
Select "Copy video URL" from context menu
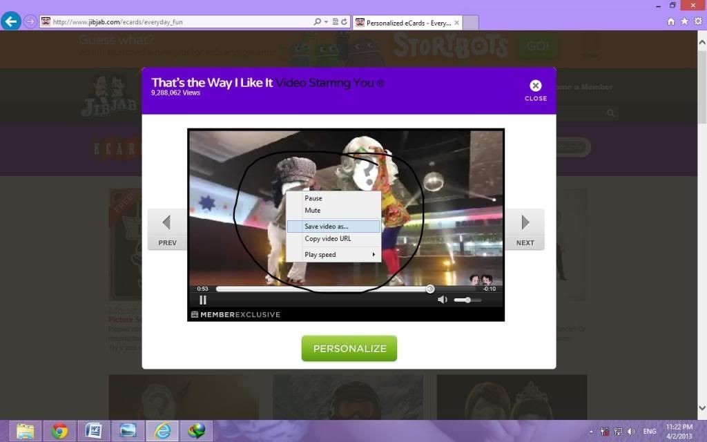[x=334, y=238]
